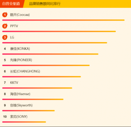This screenshot has height=127, width=131.
Task: Click the rank number 10
Action: pos(5,117)
